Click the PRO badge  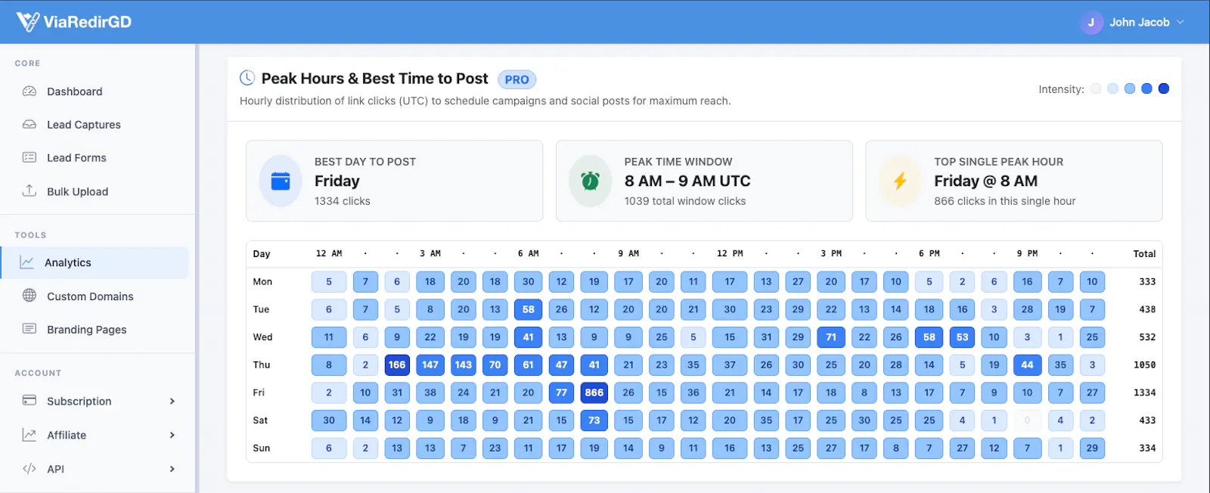517,79
